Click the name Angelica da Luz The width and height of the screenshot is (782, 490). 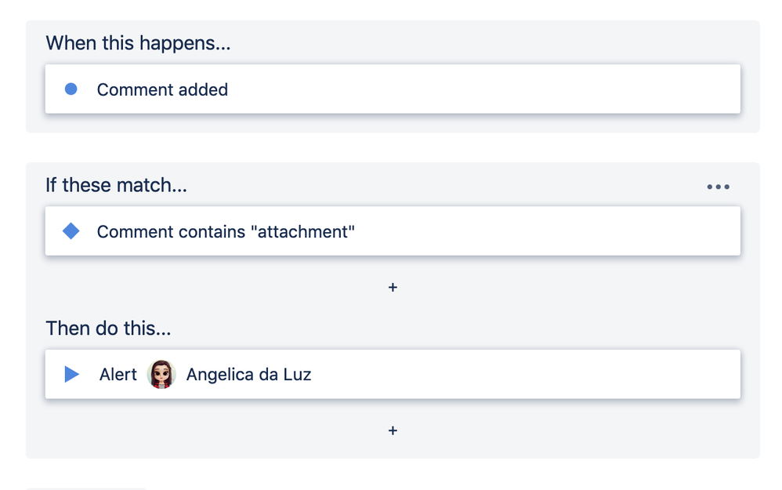pos(248,374)
